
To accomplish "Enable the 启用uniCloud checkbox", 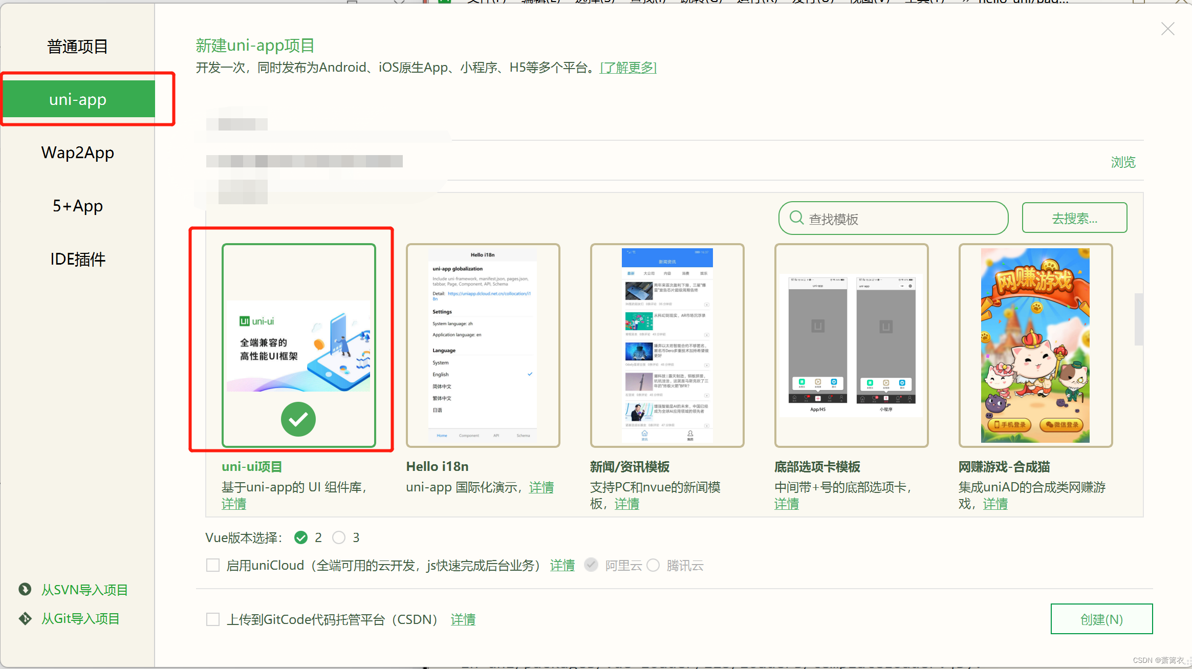I will (x=213, y=565).
